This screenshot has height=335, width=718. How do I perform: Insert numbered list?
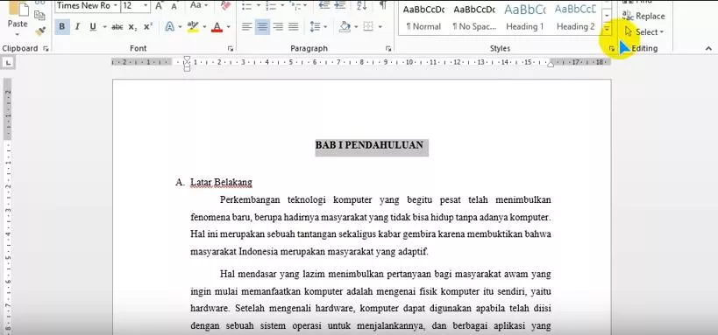point(271,5)
